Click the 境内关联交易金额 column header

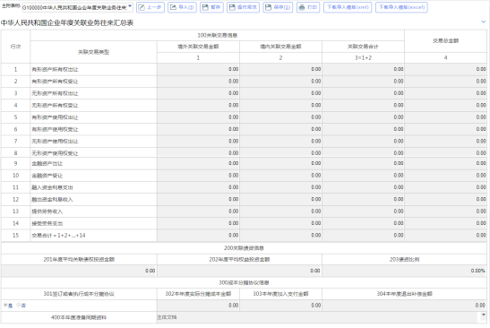(x=280, y=47)
